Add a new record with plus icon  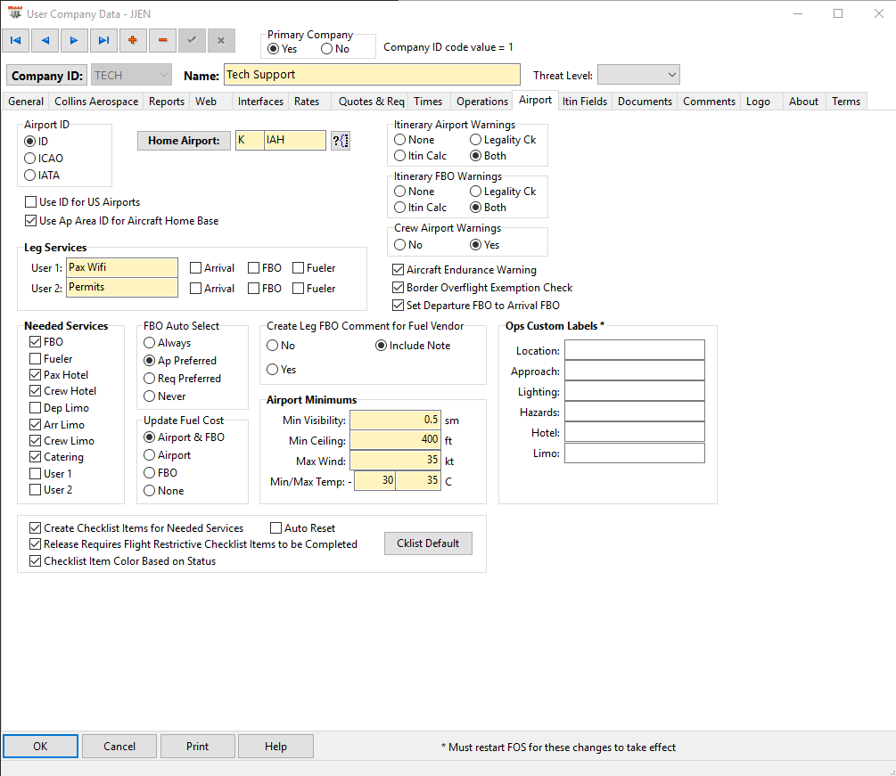coord(133,41)
